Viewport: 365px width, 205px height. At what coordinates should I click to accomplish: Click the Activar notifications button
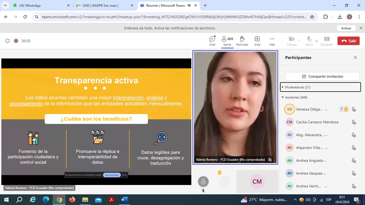pos(346,28)
